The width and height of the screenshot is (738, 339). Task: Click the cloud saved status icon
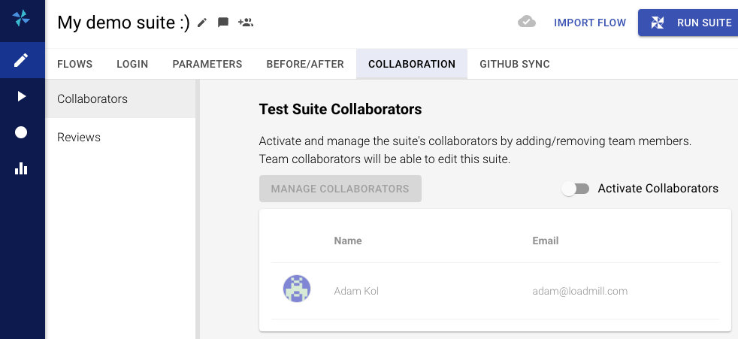coord(527,22)
